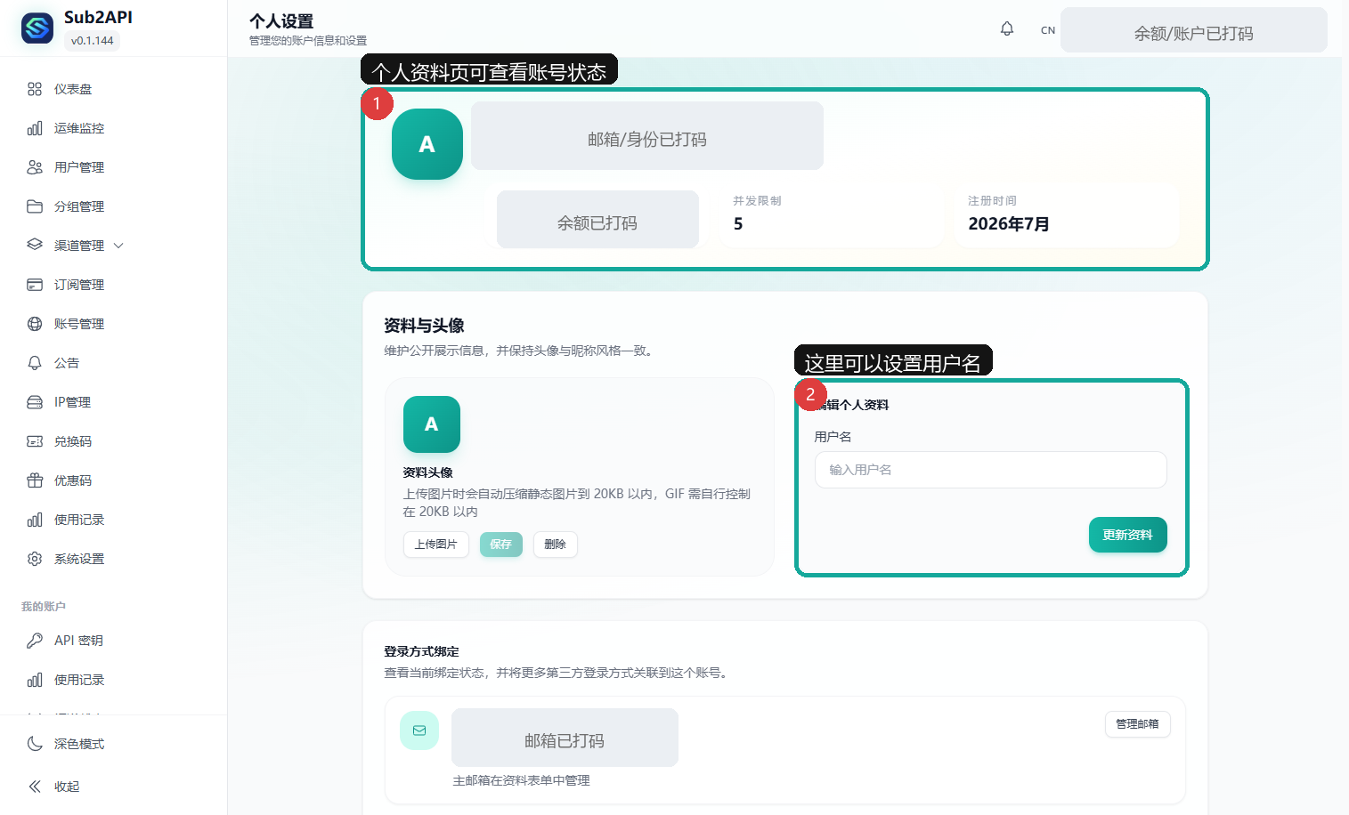The image size is (1349, 815).
Task: Click version label v0.1.144
Action: [92, 41]
